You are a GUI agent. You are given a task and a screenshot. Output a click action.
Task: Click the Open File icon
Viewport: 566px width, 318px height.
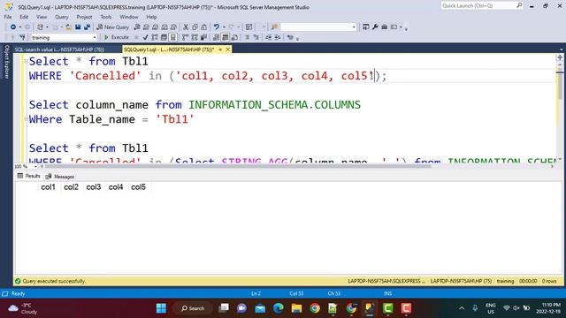click(68, 27)
